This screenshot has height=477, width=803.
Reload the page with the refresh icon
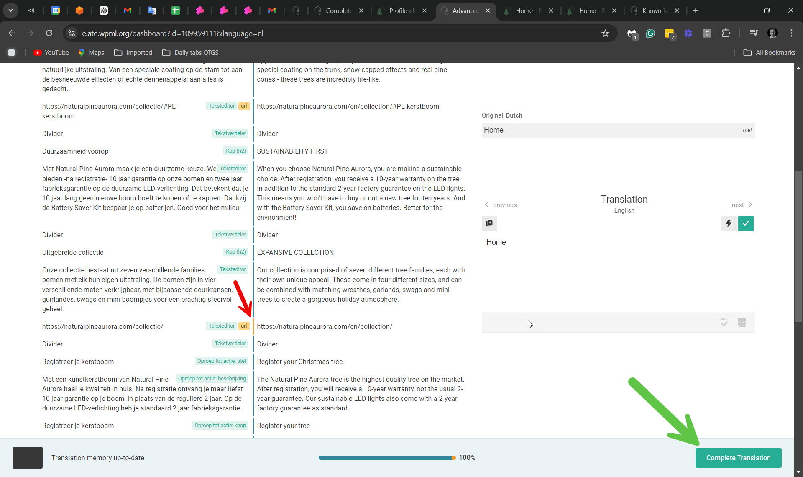pos(49,33)
